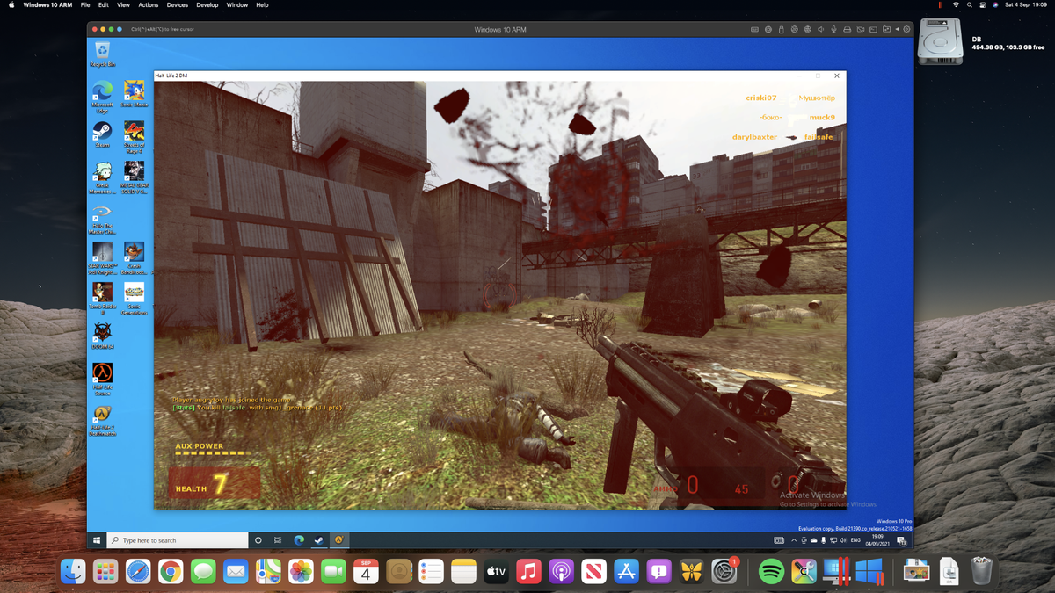
Task: Open Calendar in the Dock
Action: point(366,572)
